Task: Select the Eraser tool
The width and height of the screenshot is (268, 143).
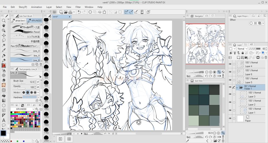Action: pos(3,80)
